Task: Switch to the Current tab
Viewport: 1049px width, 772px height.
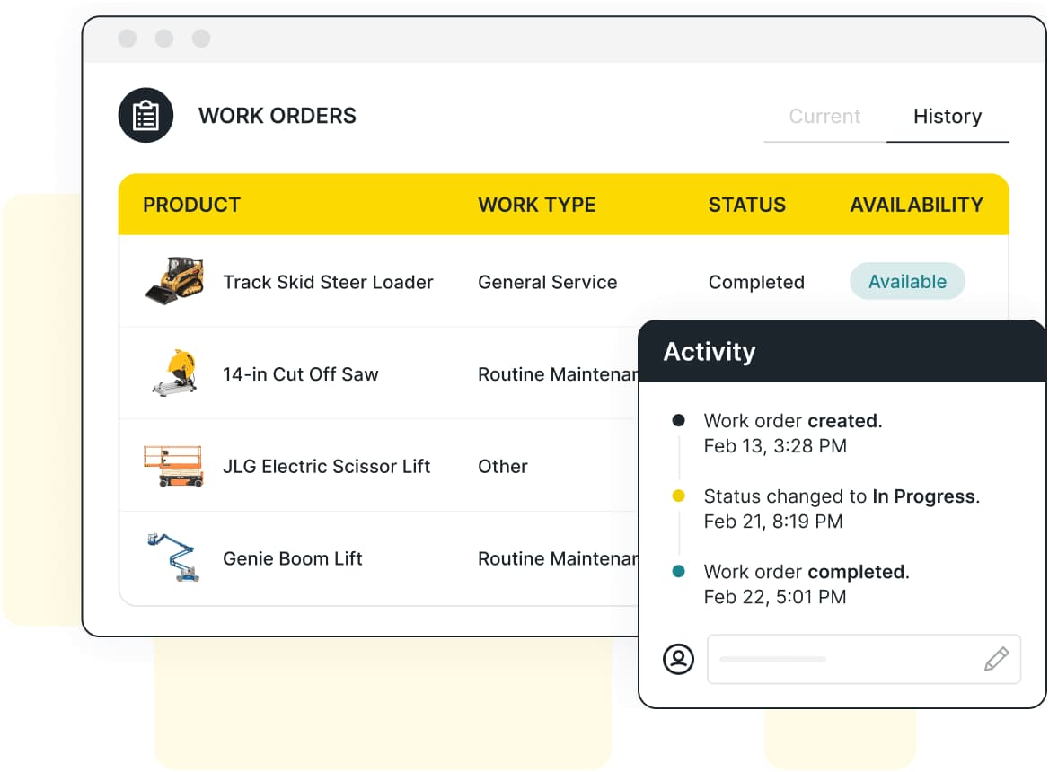Action: 825,116
